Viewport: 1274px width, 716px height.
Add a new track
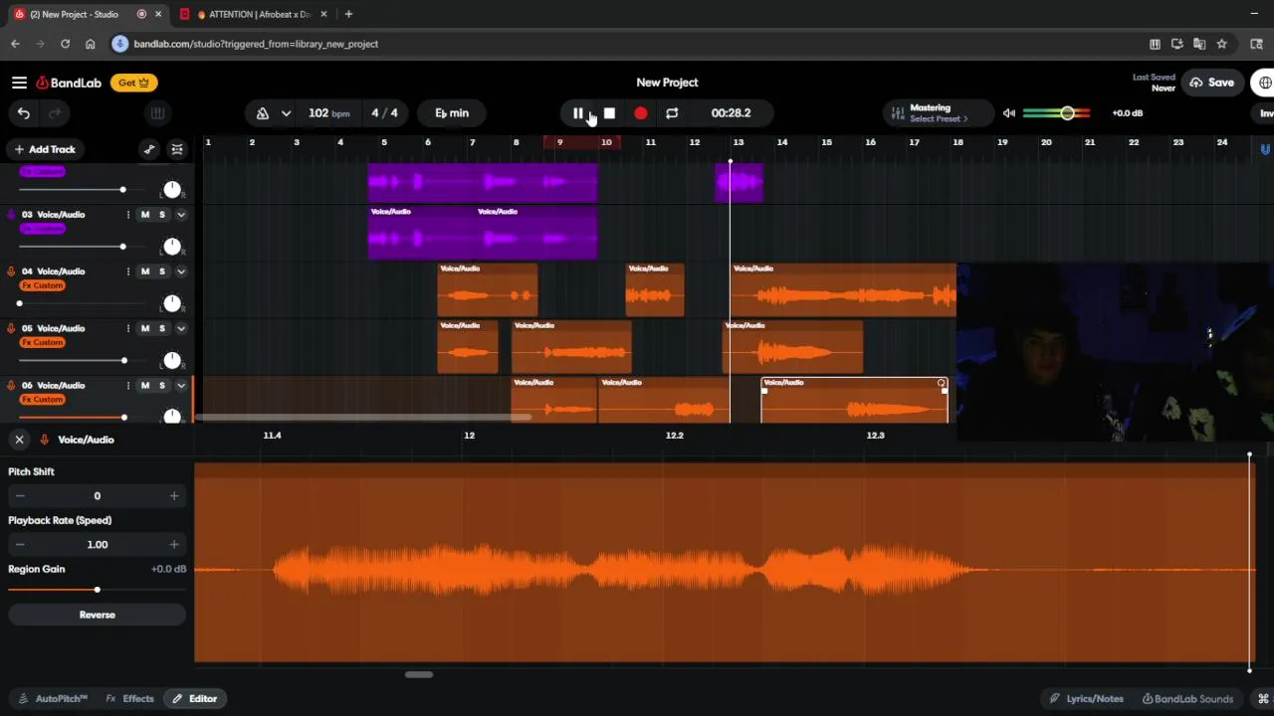click(x=45, y=149)
